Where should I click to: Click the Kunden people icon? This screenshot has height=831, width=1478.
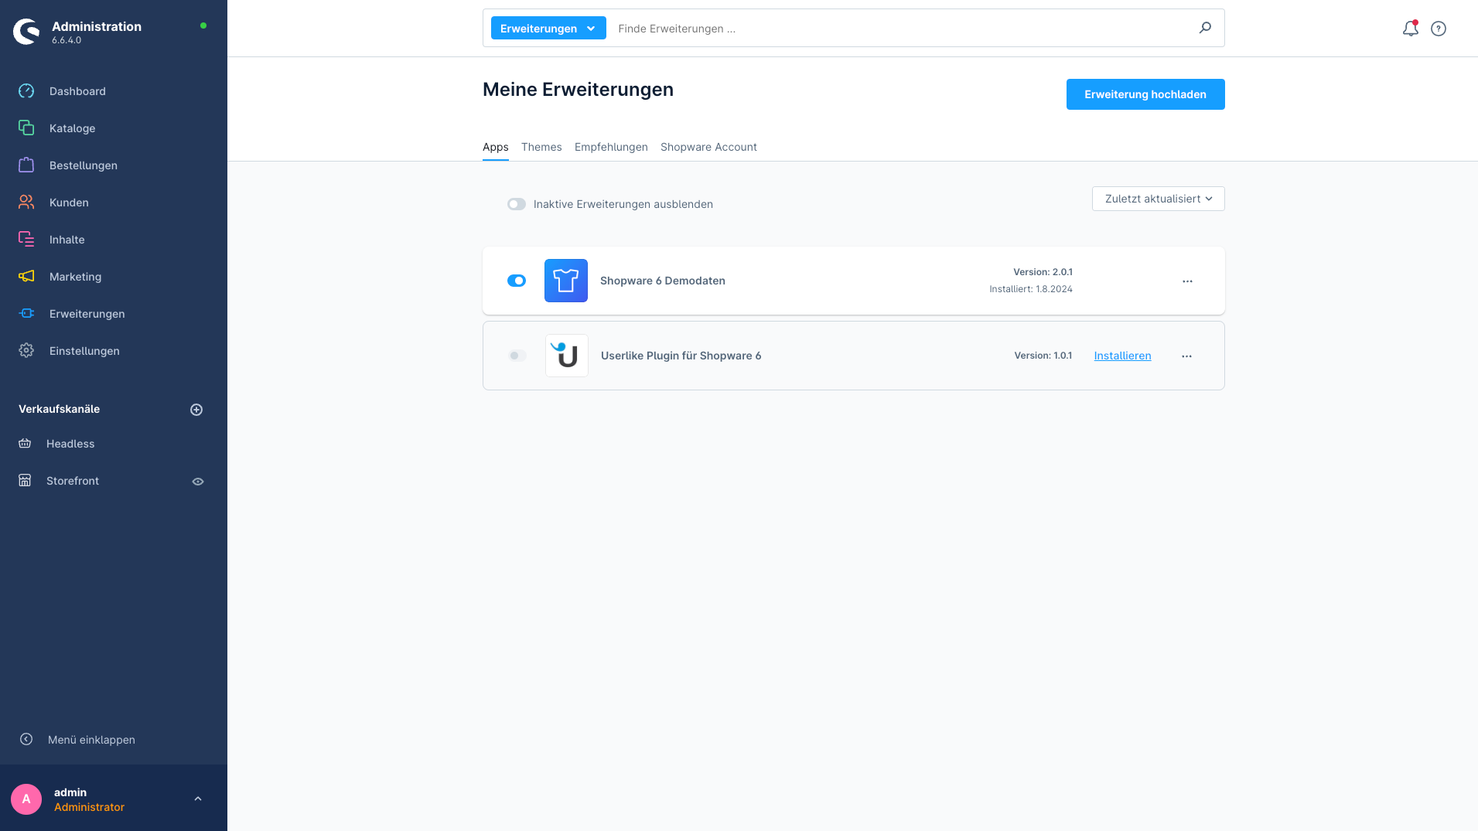(26, 203)
